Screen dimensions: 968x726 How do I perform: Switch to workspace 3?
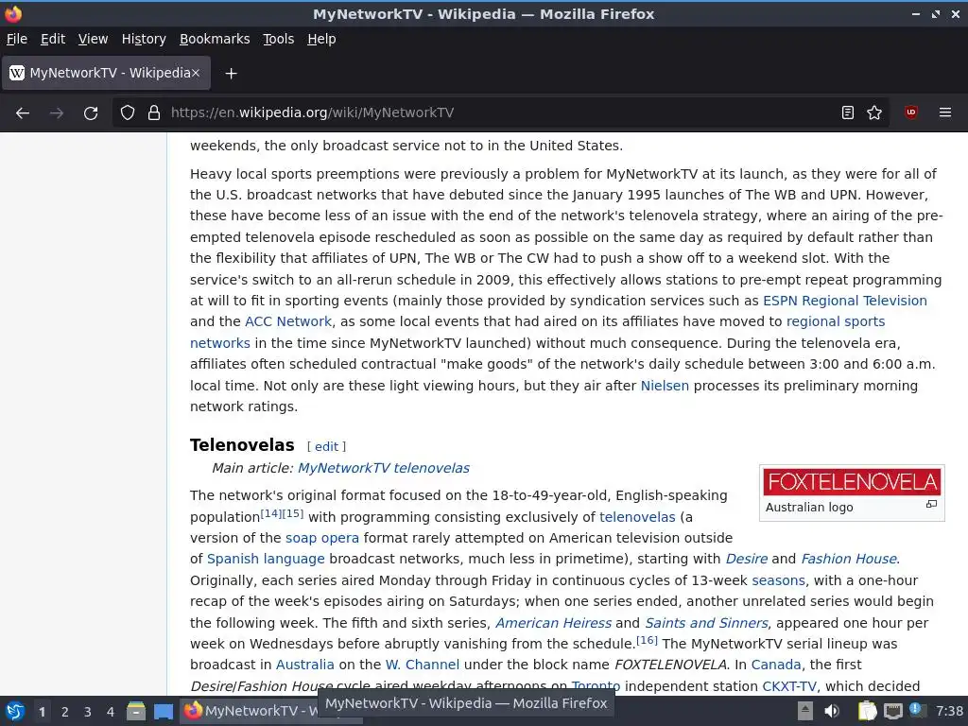[88, 712]
